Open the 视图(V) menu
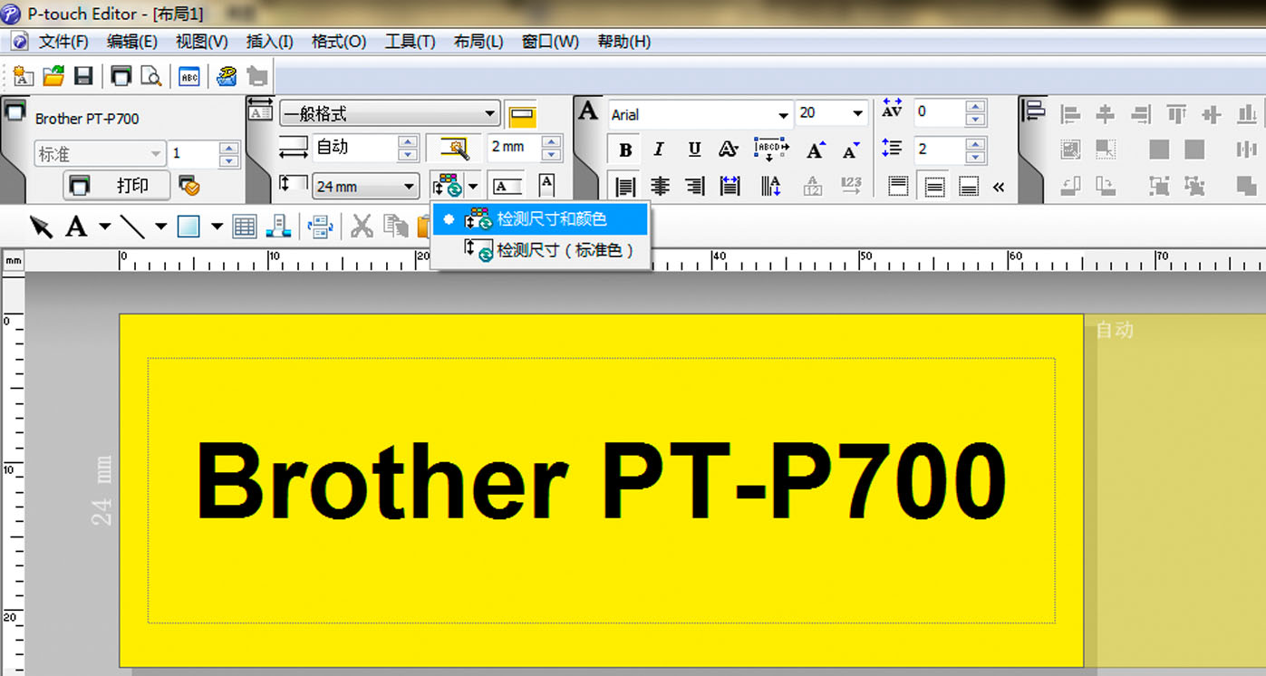Viewport: 1266px width, 676px height. tap(202, 42)
